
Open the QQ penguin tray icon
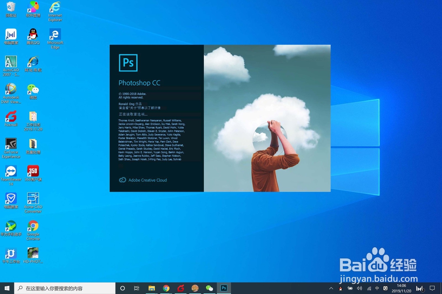[x=340, y=288]
